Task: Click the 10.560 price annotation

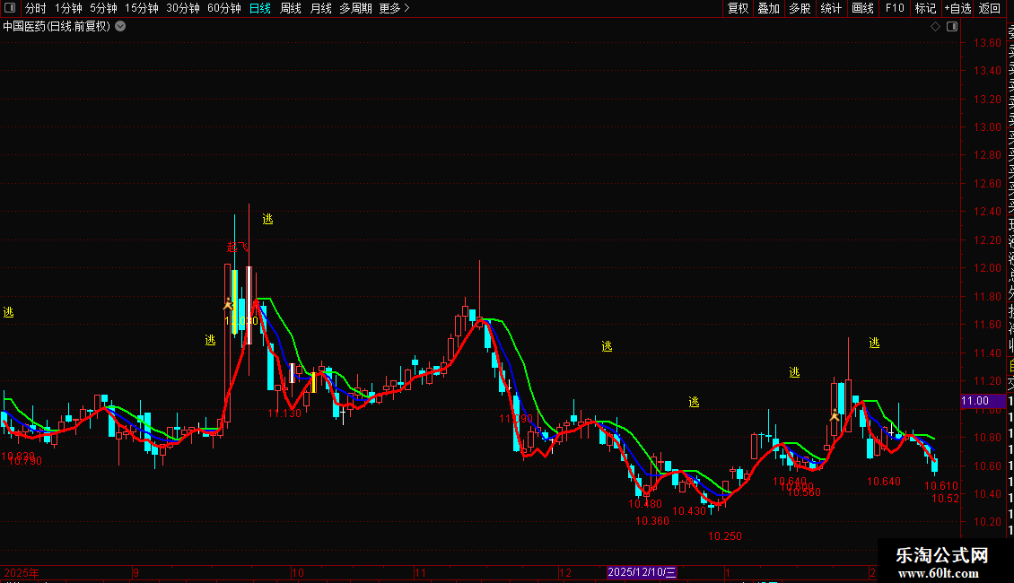Action: pos(804,492)
